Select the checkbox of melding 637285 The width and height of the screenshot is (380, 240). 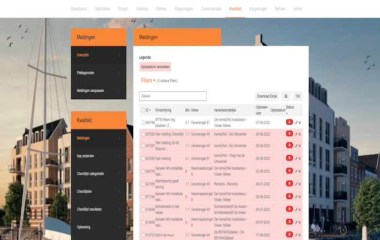pos(143,158)
